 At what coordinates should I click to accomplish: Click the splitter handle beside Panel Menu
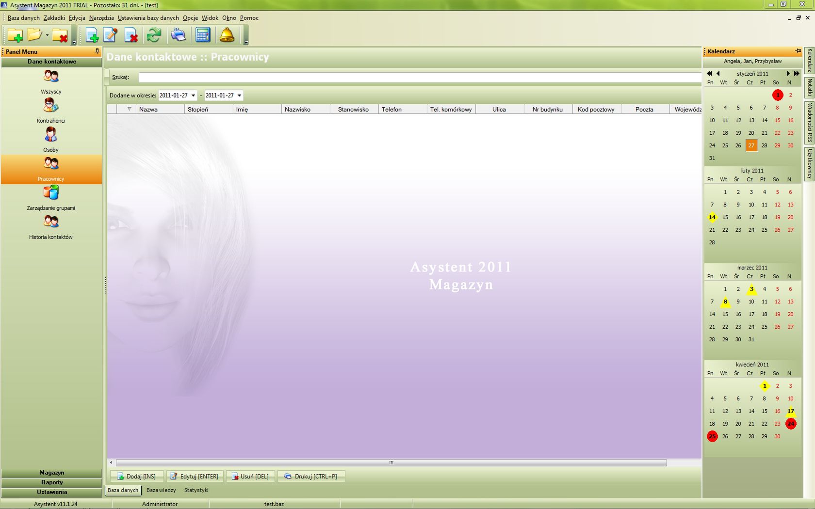(105, 285)
